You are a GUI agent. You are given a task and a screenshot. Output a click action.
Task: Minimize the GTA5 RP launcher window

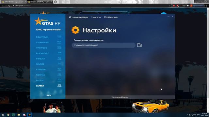[x=169, y=16]
